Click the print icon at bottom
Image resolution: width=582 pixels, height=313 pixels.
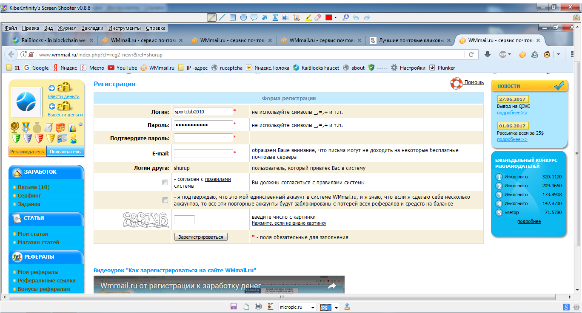coord(258,307)
